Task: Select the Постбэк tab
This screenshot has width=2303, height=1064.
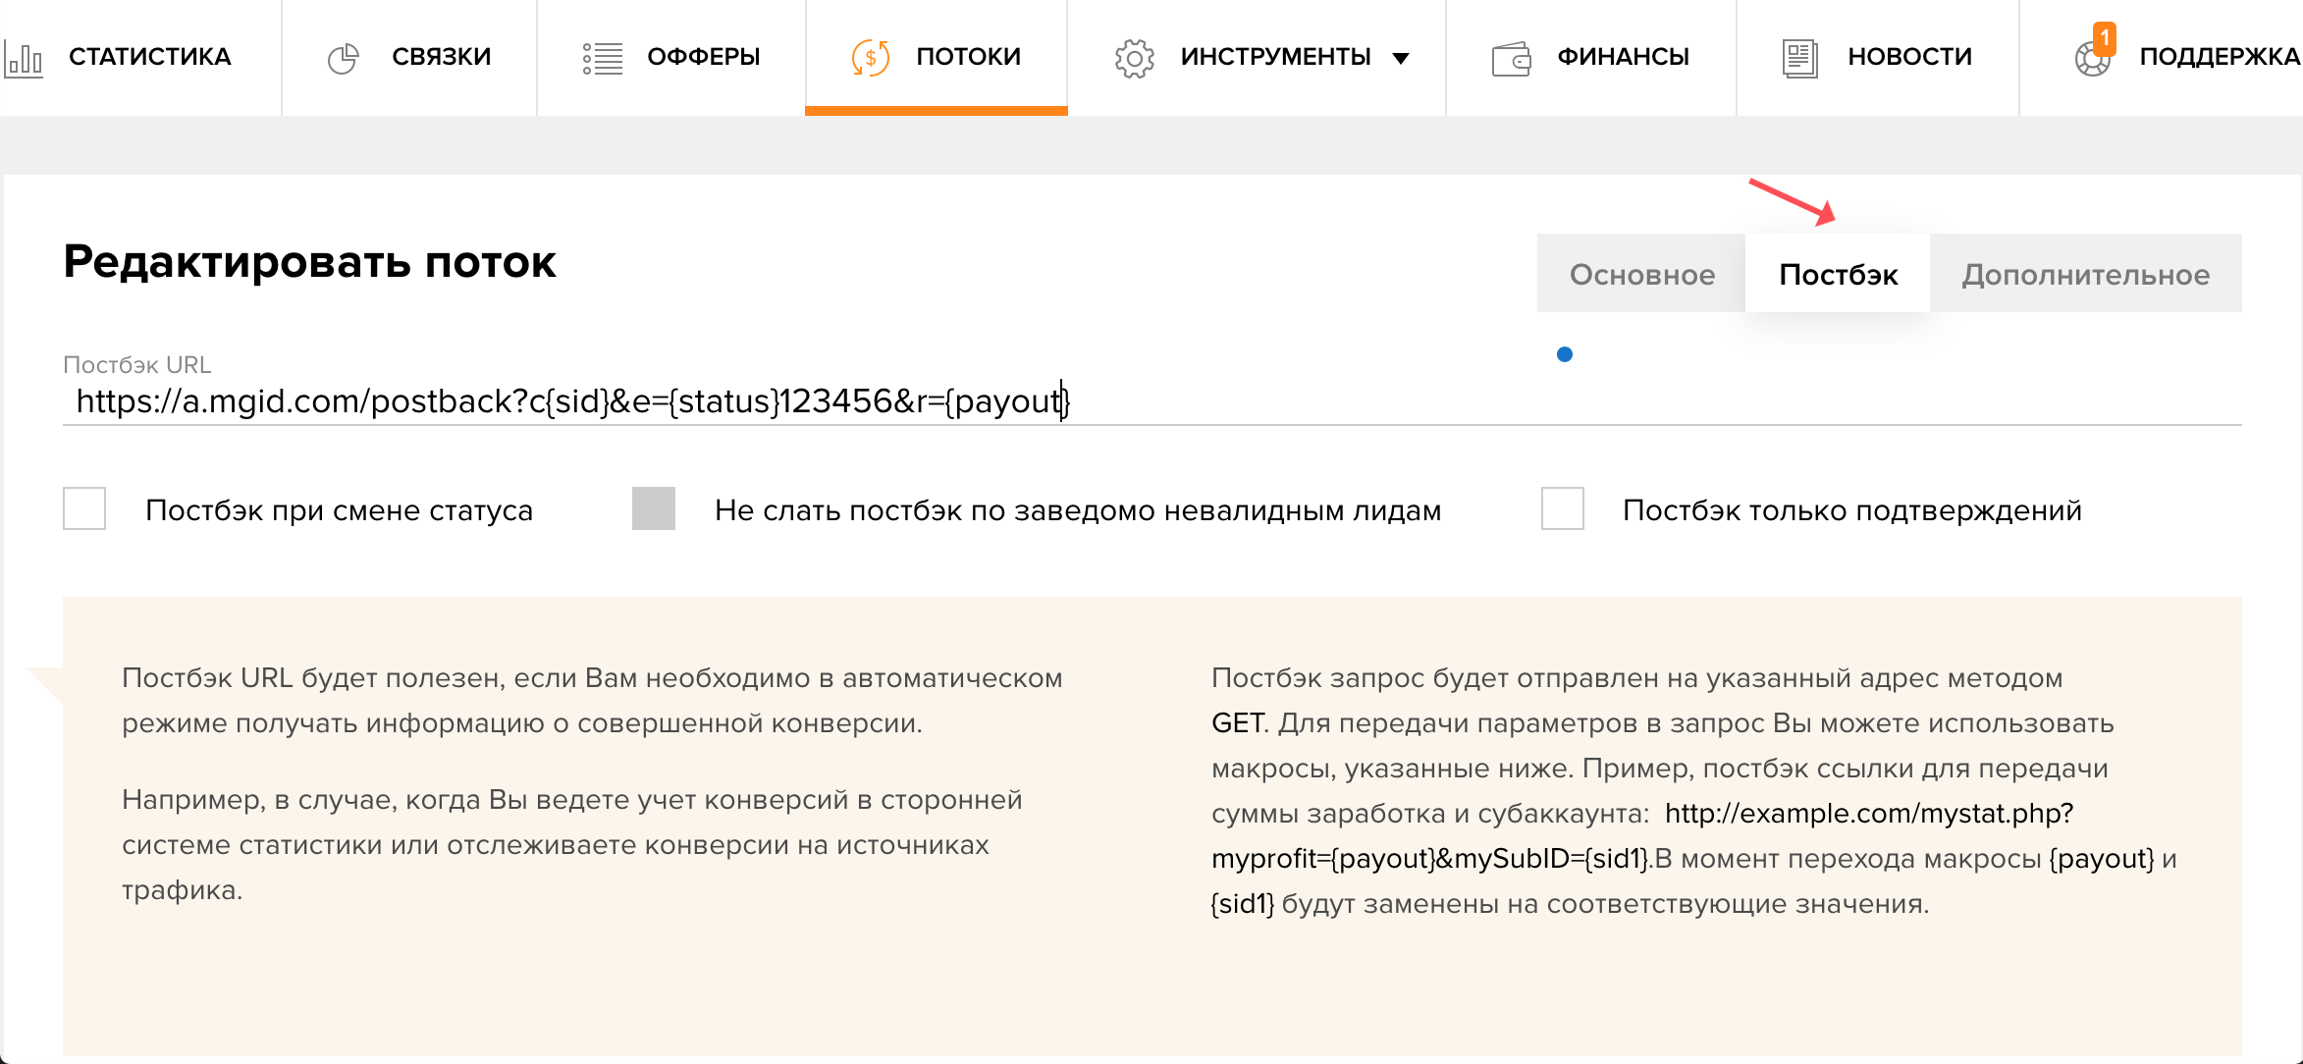Action: point(1838,274)
